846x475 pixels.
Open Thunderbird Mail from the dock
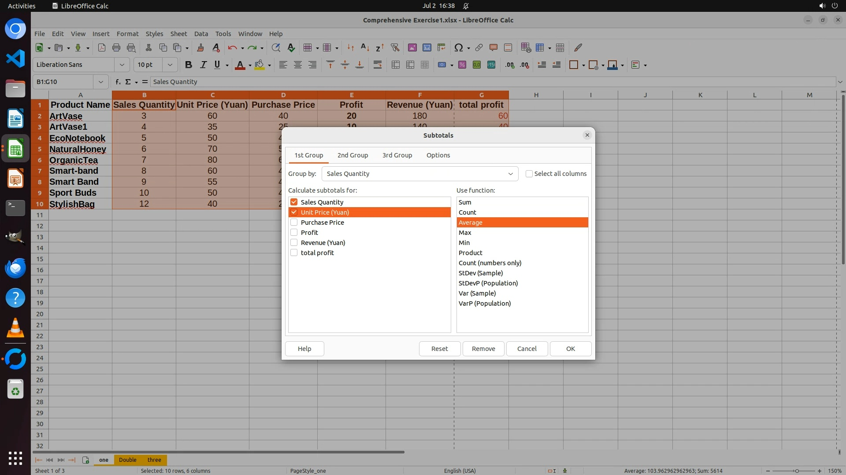click(x=15, y=268)
